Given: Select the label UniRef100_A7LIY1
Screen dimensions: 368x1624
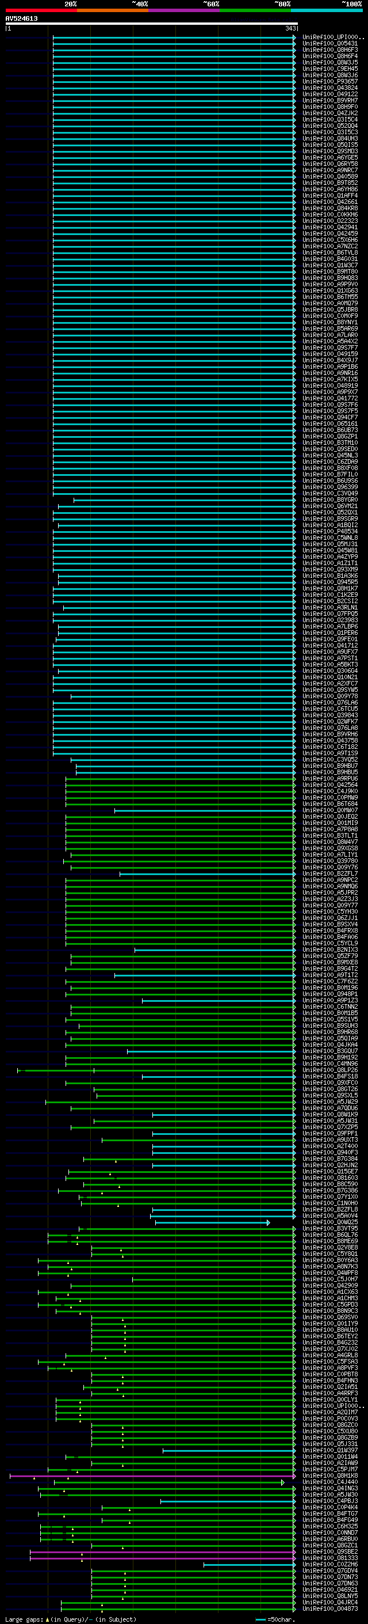Looking at the screenshot, I should (x=329, y=855).
